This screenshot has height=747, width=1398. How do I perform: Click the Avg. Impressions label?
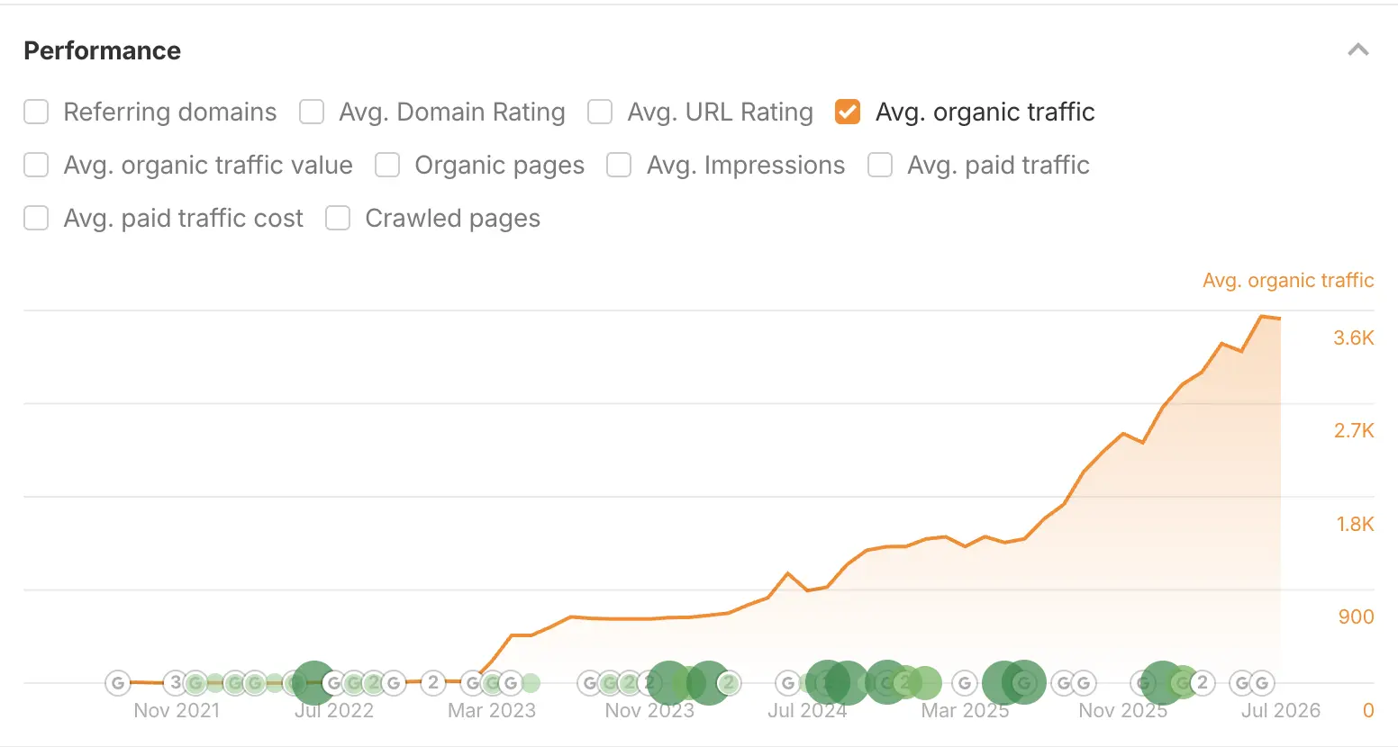point(746,166)
